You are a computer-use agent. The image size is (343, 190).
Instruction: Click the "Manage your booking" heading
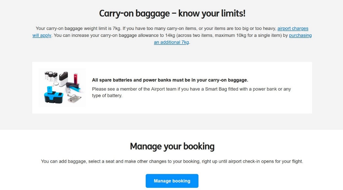click(172, 146)
